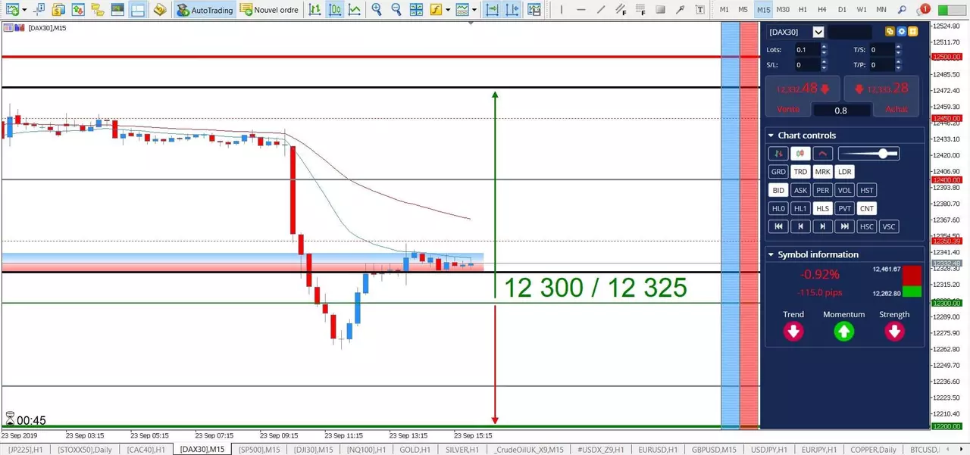Switch to the GOLD,H1 chart tab
Viewport: 970px width, 455px height.
coord(417,450)
